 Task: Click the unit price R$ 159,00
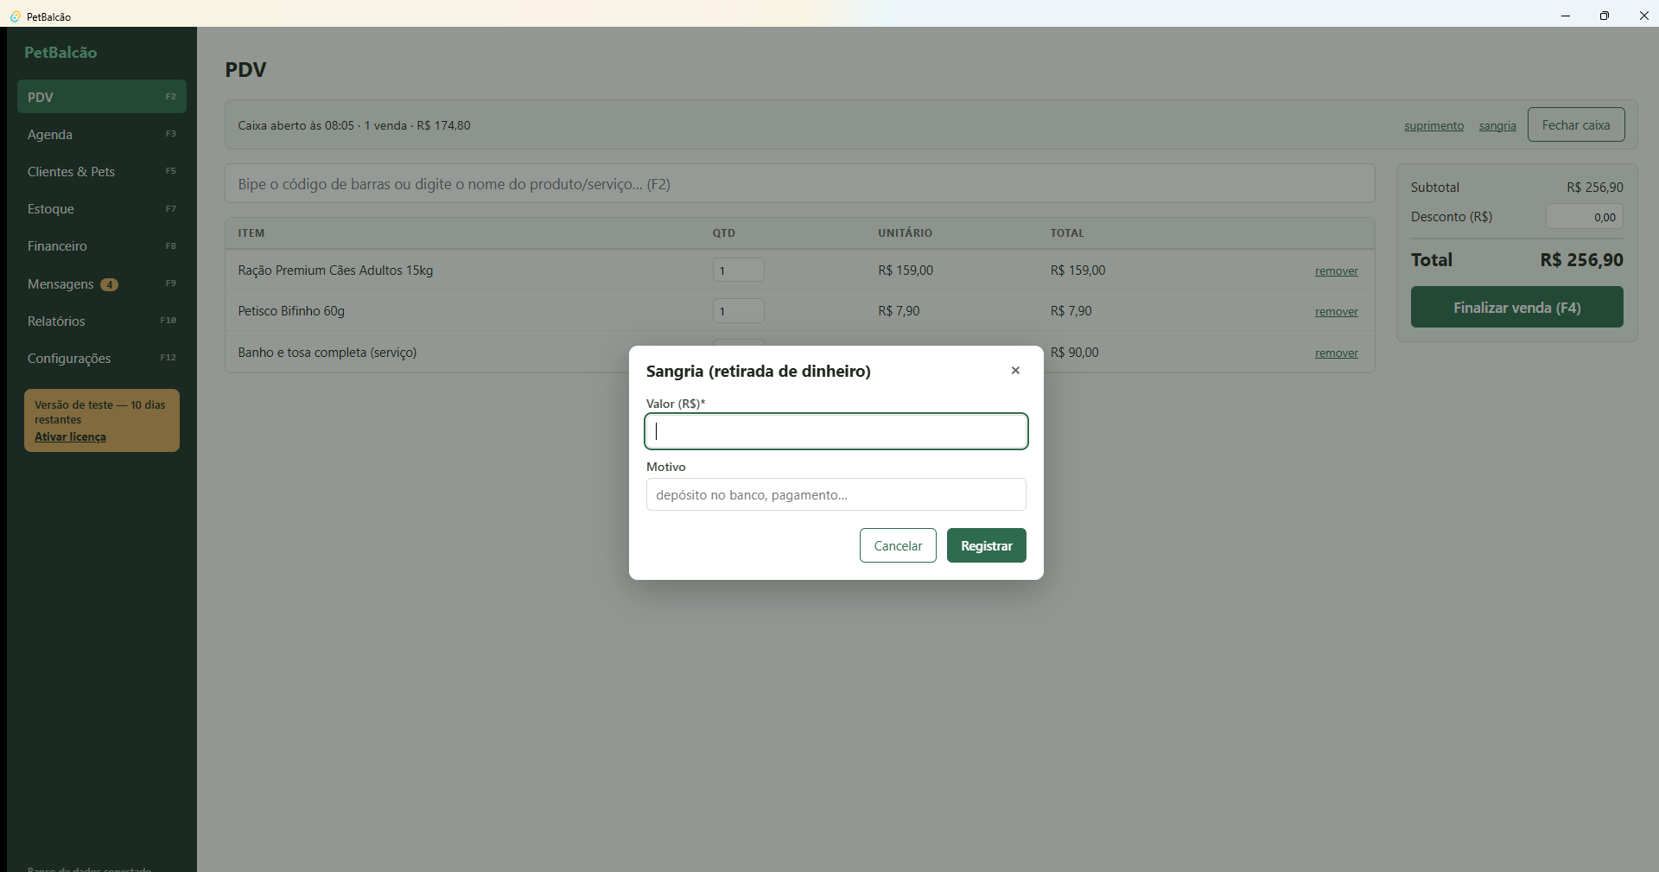click(x=906, y=271)
